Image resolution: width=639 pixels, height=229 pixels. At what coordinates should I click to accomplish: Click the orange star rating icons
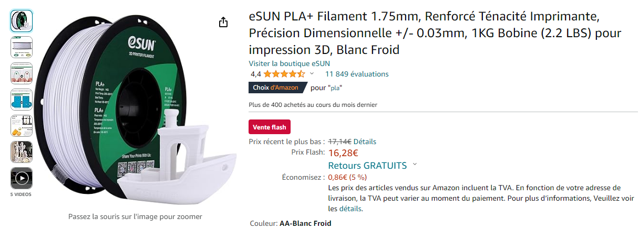click(284, 74)
